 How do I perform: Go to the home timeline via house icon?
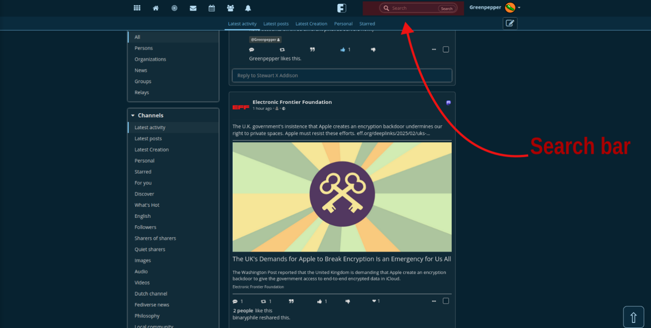pyautogui.click(x=156, y=8)
